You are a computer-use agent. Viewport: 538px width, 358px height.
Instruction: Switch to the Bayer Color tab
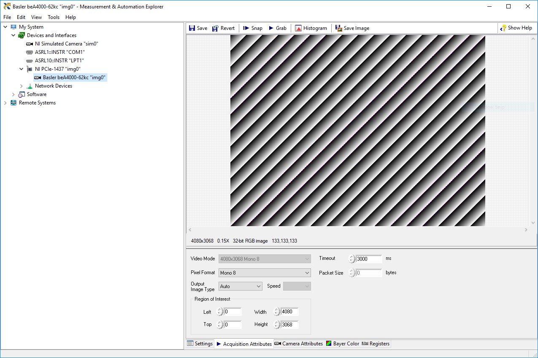343,344
